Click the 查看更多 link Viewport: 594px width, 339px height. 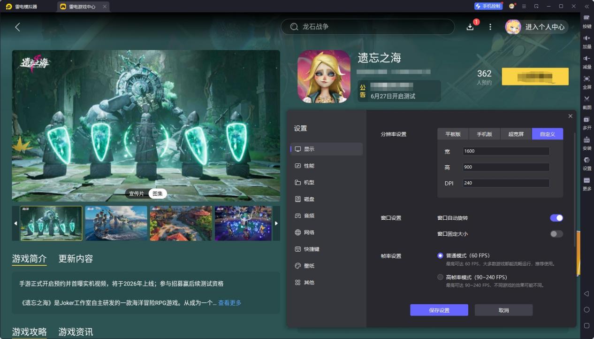pyautogui.click(x=230, y=303)
